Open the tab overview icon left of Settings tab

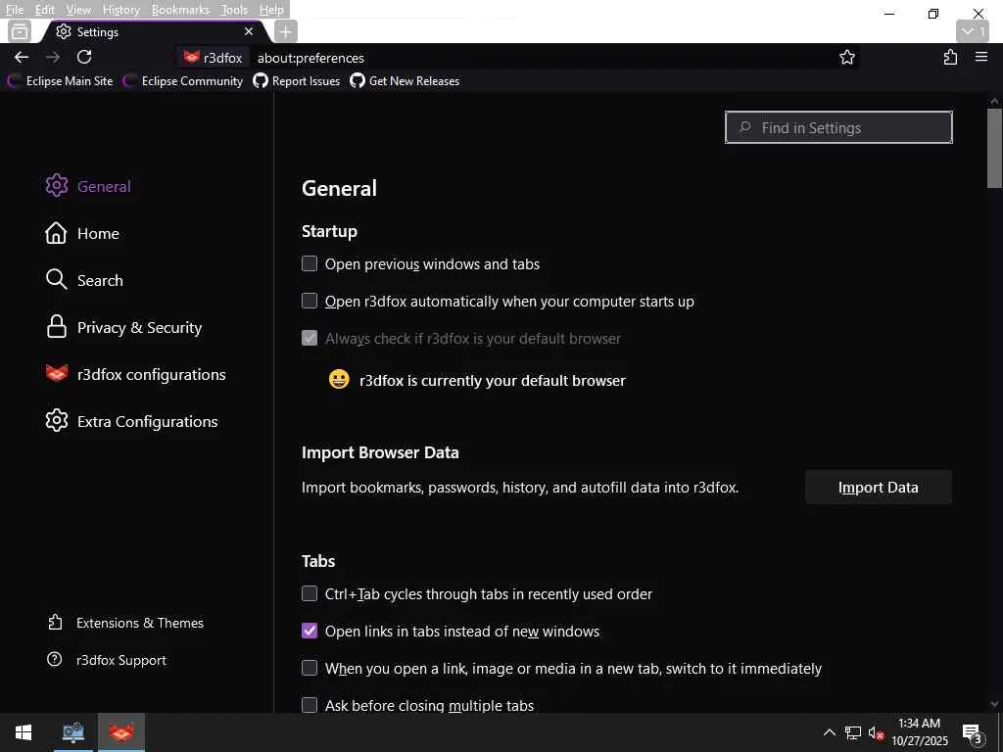point(20,30)
